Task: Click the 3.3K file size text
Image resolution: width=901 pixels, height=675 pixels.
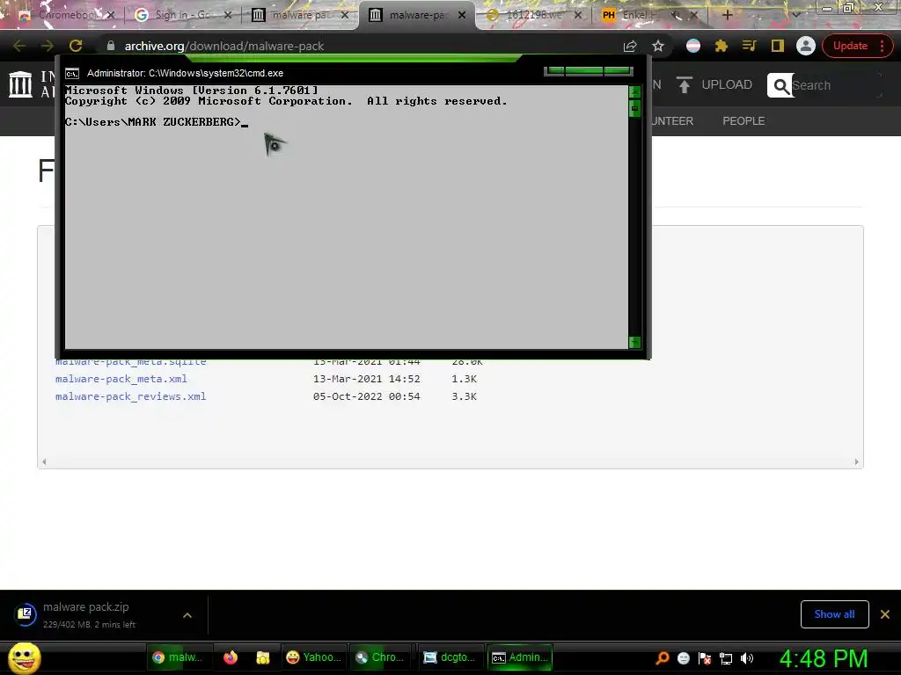Action: [x=465, y=396]
